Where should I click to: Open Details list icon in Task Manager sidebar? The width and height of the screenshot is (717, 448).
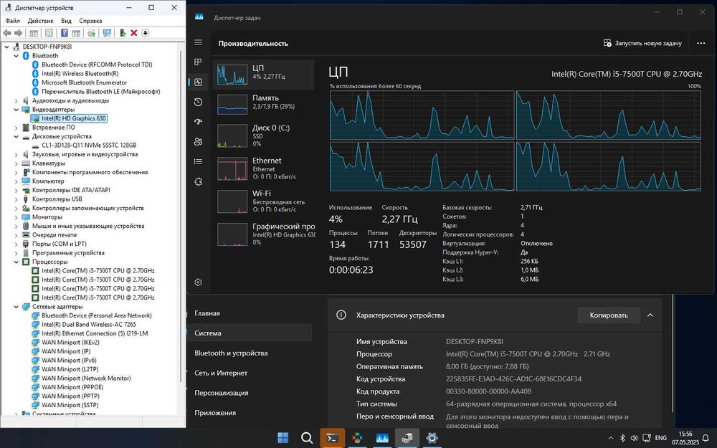[x=198, y=161]
